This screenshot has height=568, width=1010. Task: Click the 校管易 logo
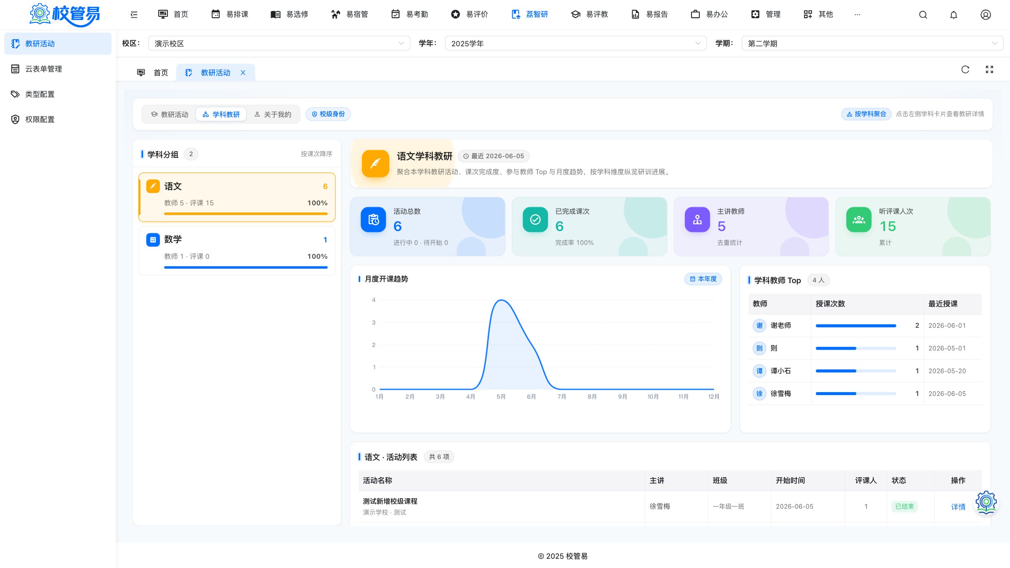64,15
